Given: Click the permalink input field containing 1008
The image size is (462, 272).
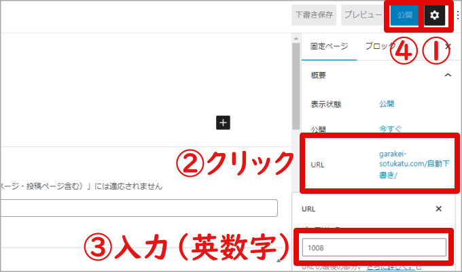Looking at the screenshot, I should point(374,248).
